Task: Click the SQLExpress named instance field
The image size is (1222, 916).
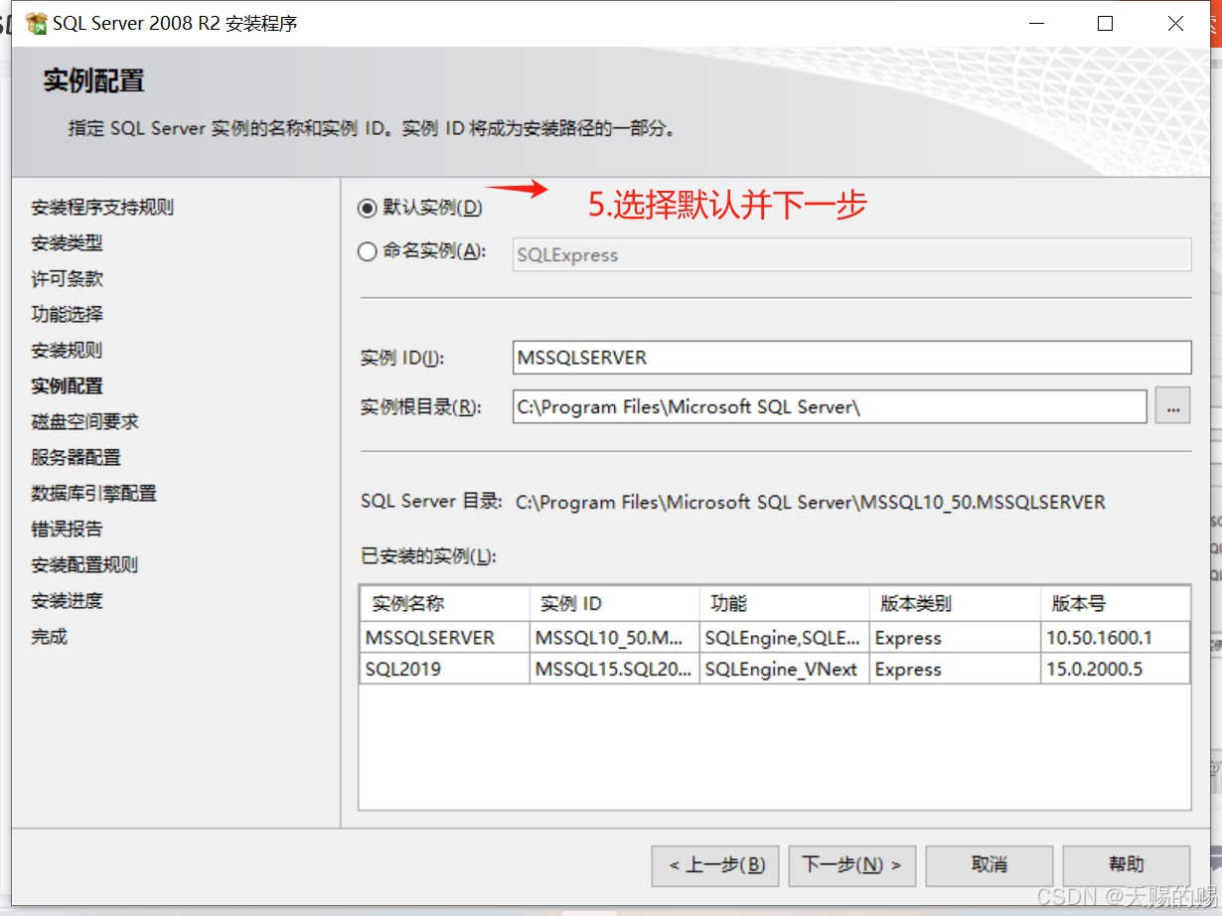Action: pos(851,255)
